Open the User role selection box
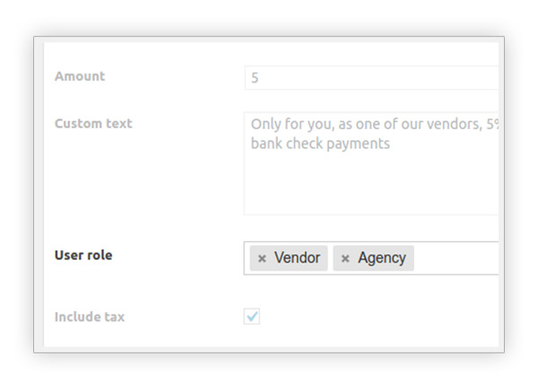 pyautogui.click(x=457, y=258)
